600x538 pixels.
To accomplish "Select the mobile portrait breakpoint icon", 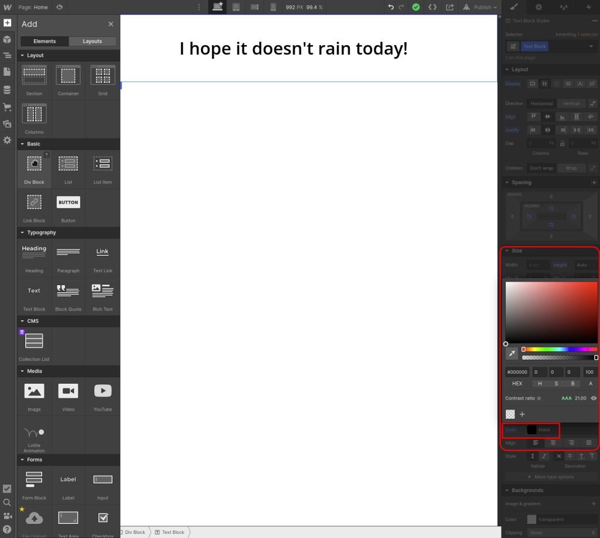I will (273, 7).
